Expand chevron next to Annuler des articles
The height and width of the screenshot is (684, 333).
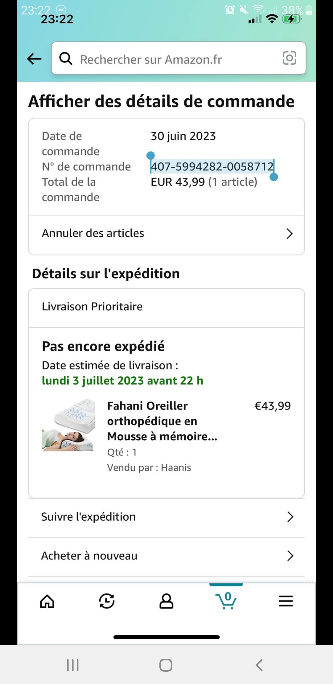[289, 234]
